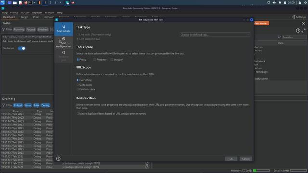Open the terminal dropdown arrow in the panel
This screenshot has width=308, height=173.
click(x=34, y=3)
